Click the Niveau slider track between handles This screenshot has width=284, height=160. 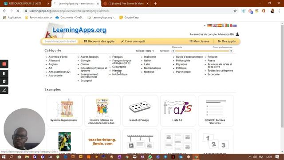(202, 51)
